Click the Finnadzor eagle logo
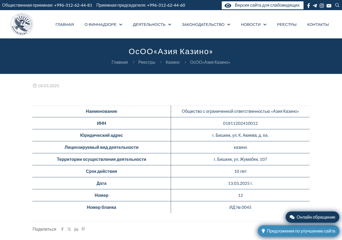342x240 pixels. (22, 24)
